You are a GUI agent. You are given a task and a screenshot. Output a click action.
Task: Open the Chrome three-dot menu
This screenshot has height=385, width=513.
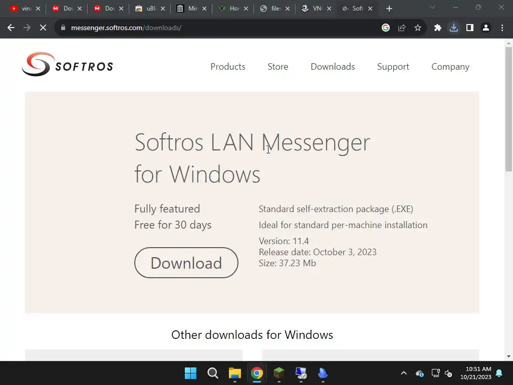coord(502,28)
